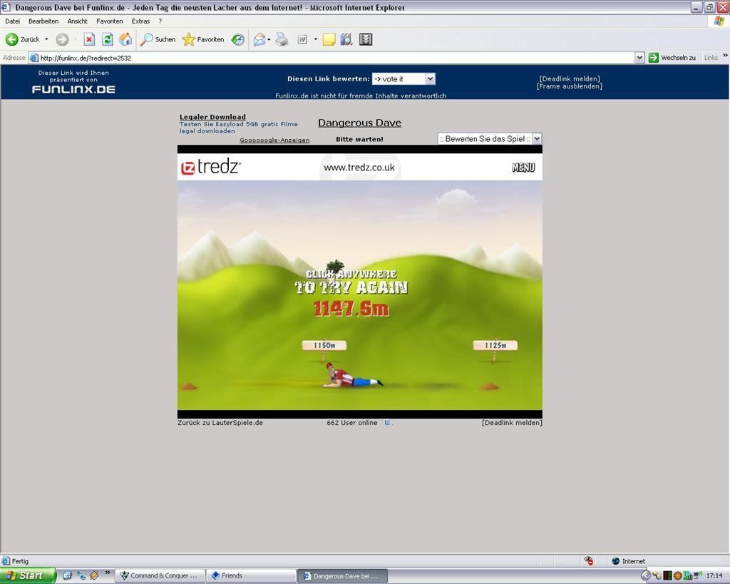Click the 1150m distance sign
730x584 pixels.
click(x=324, y=345)
